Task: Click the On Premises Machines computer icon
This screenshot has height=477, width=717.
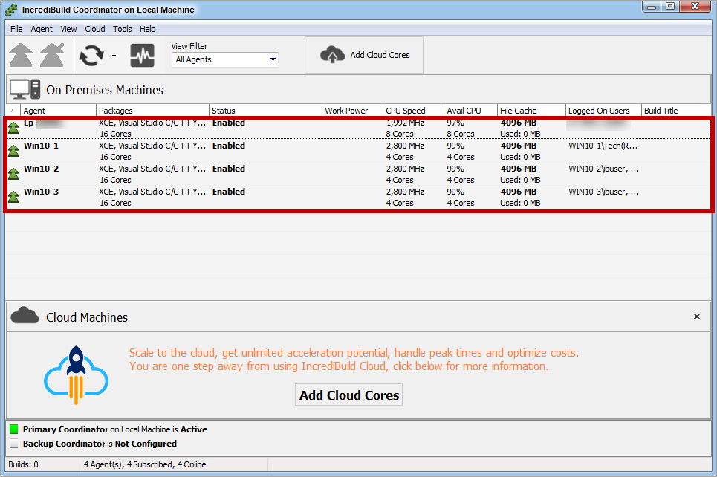Action: click(x=25, y=89)
